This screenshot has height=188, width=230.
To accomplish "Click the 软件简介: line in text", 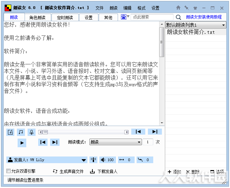I will [16, 51].
